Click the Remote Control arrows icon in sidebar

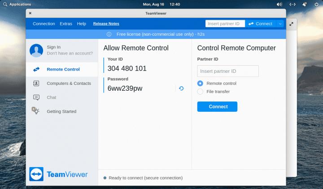pos(36,69)
